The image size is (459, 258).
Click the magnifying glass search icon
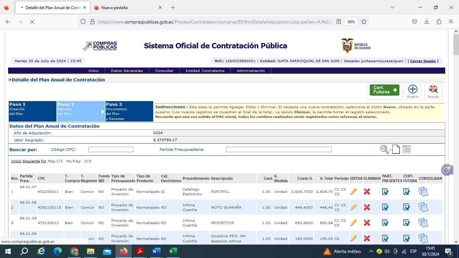point(384,149)
